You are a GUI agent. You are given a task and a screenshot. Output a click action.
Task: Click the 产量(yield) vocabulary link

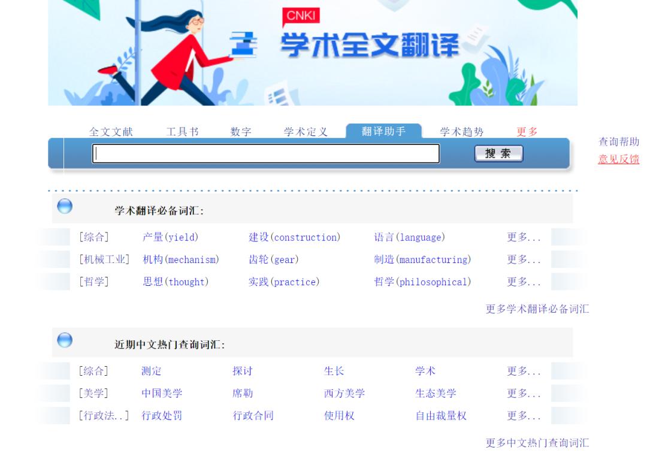[170, 237]
